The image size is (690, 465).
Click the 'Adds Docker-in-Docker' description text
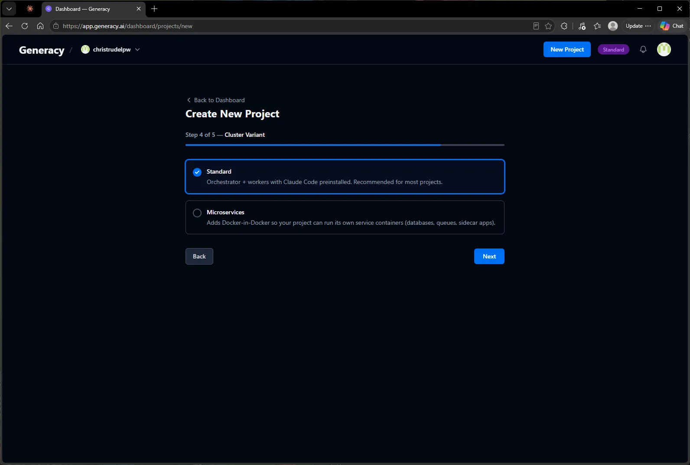(351, 223)
